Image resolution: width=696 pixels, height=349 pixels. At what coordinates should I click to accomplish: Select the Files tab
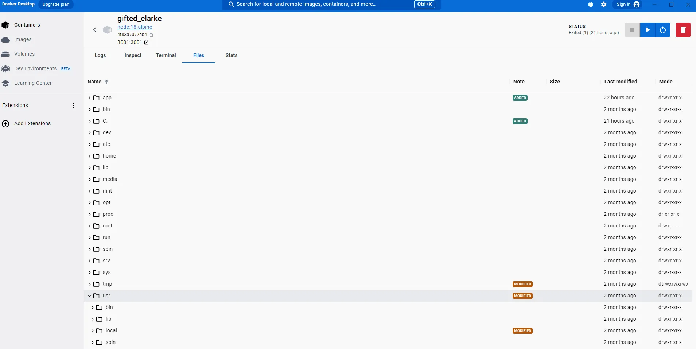tap(199, 56)
